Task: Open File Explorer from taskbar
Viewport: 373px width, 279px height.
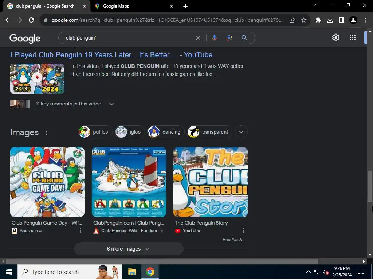Action: [132, 272]
